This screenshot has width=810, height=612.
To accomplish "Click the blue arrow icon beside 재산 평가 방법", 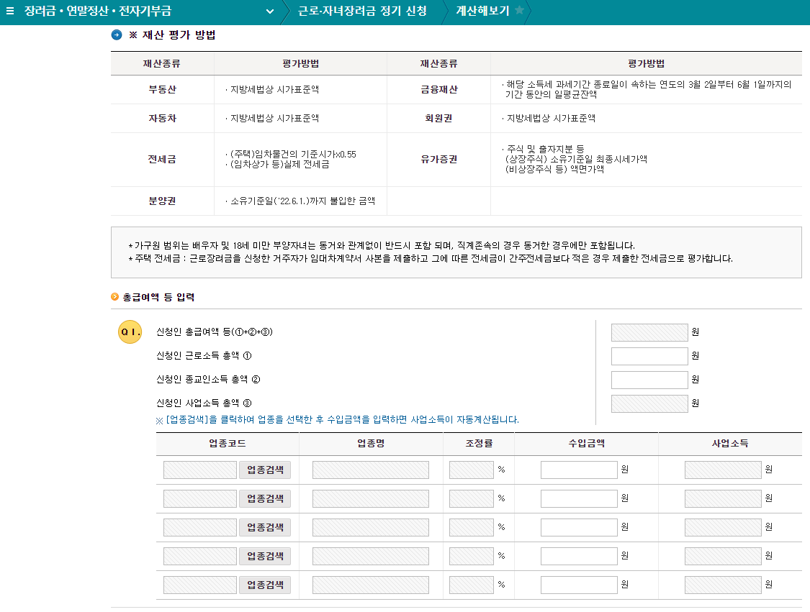I will coord(115,35).
